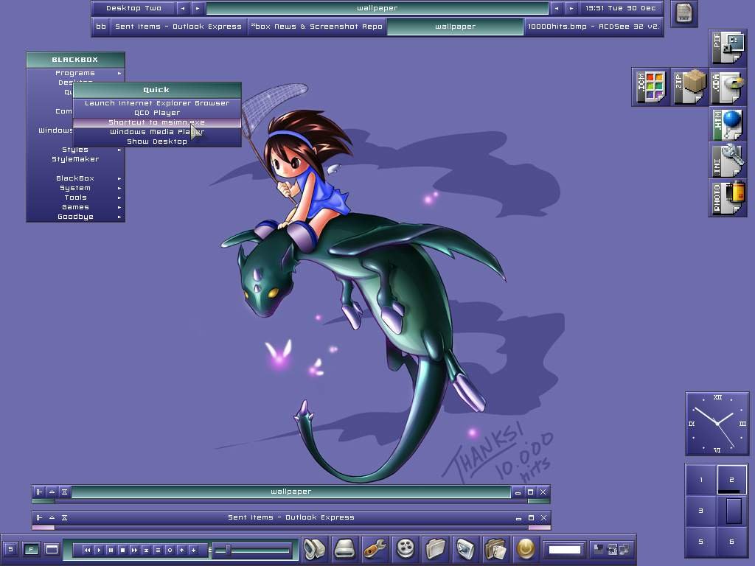
Task: Switch to workspace 6 in the pager
Action: (732, 542)
